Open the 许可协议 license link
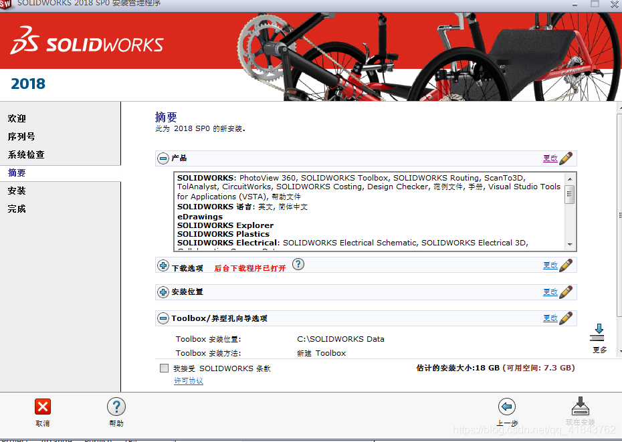 pos(189,381)
